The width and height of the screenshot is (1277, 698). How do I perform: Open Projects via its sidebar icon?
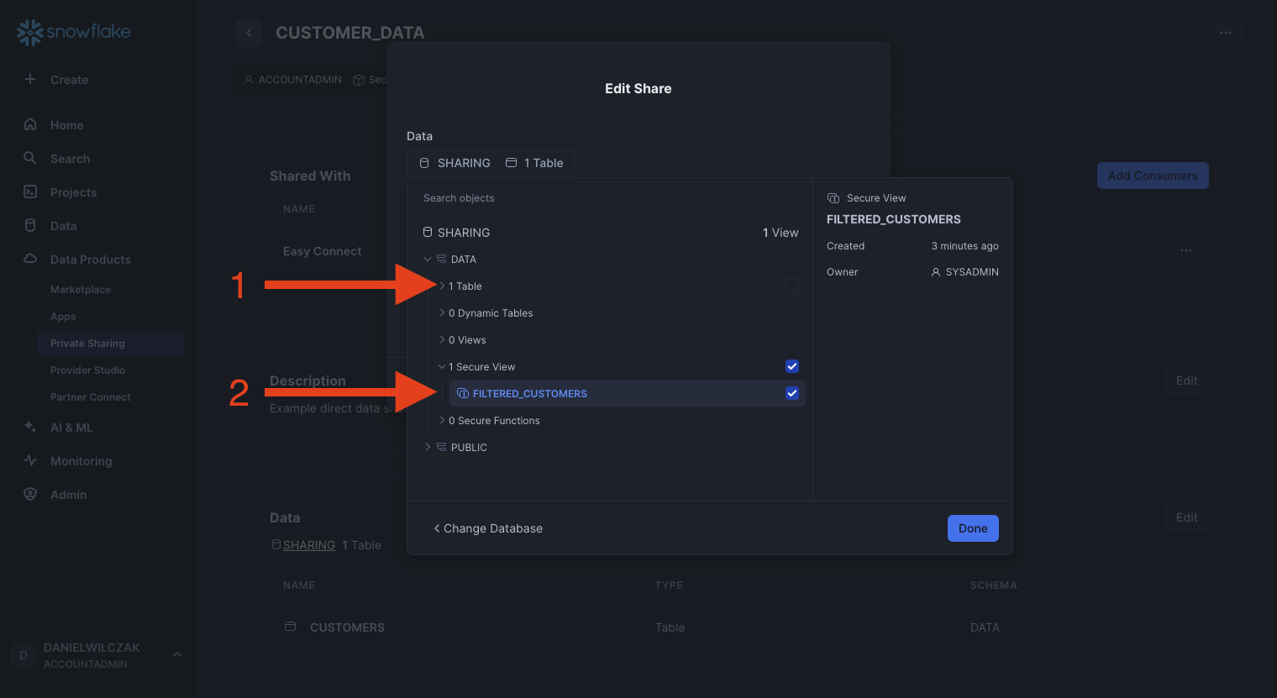[x=30, y=192]
